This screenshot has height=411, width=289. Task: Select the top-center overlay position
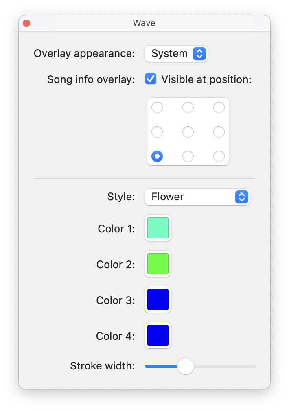click(x=188, y=107)
